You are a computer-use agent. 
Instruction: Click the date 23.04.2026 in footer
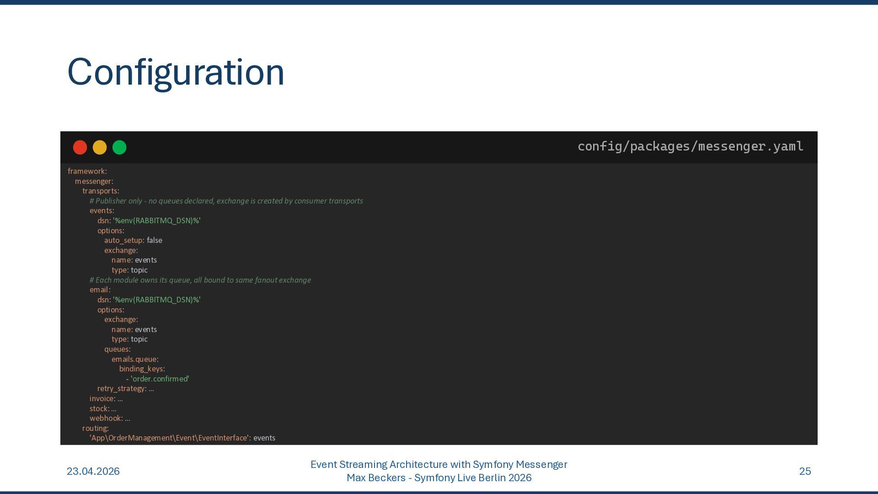coord(93,471)
